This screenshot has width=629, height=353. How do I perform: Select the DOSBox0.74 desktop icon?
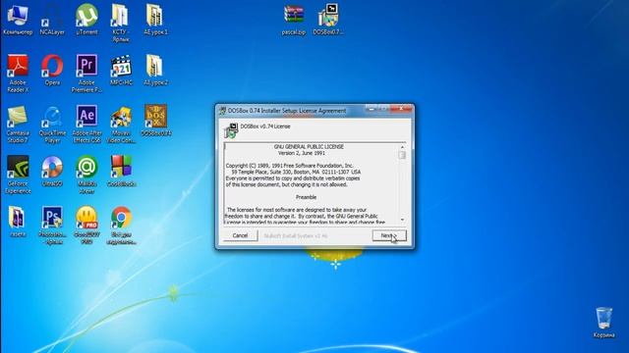click(x=155, y=121)
